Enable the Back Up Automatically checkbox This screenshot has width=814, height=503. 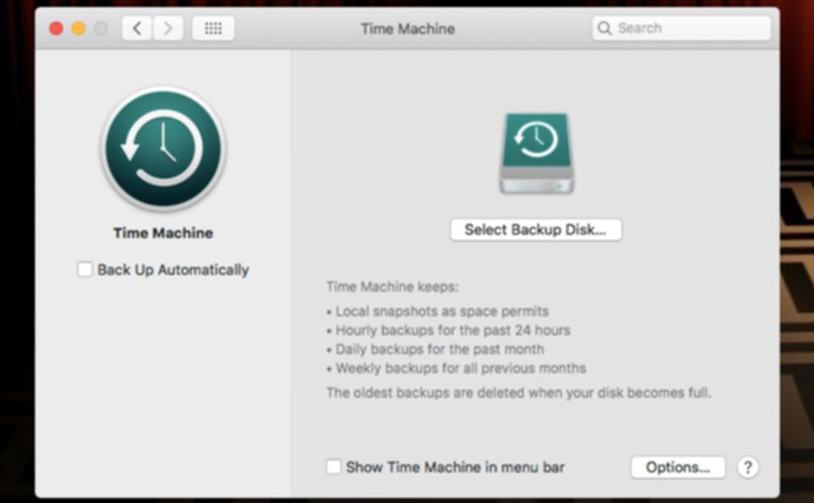coord(85,270)
